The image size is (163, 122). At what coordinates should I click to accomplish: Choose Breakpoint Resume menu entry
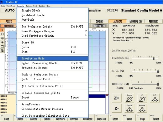click(53, 68)
